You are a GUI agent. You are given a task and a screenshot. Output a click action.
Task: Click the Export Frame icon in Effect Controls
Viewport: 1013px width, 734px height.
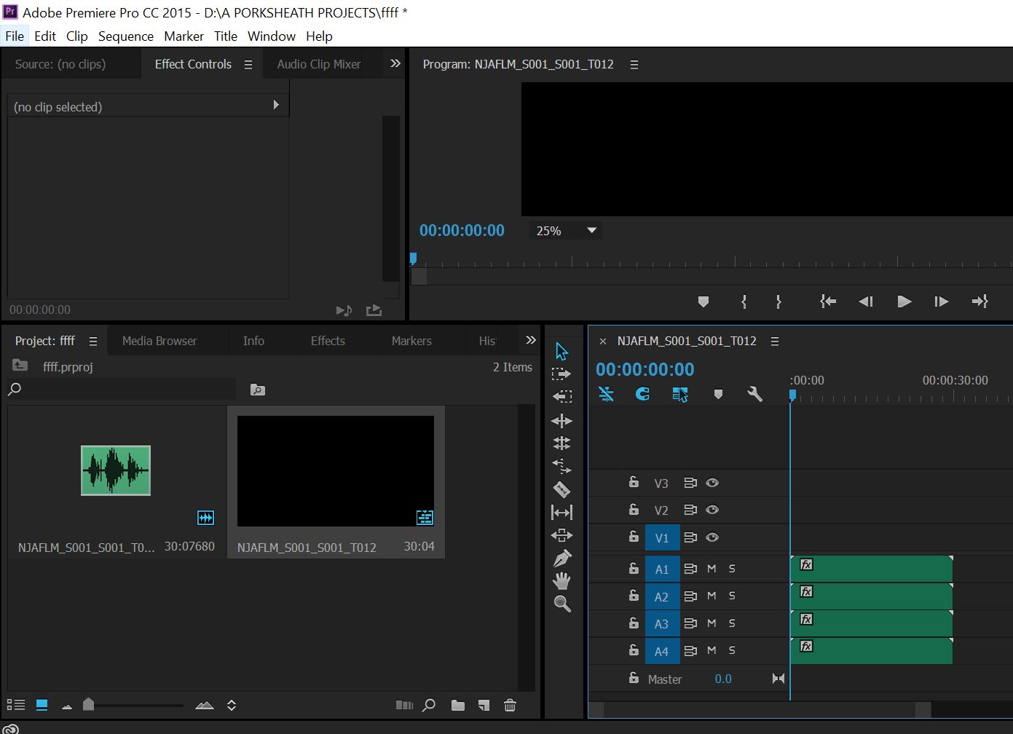[374, 310]
